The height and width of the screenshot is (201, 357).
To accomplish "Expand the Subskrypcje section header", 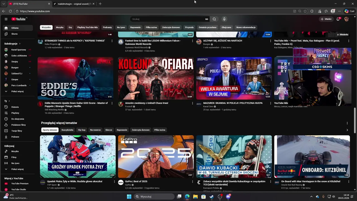I will [x=12, y=44].
